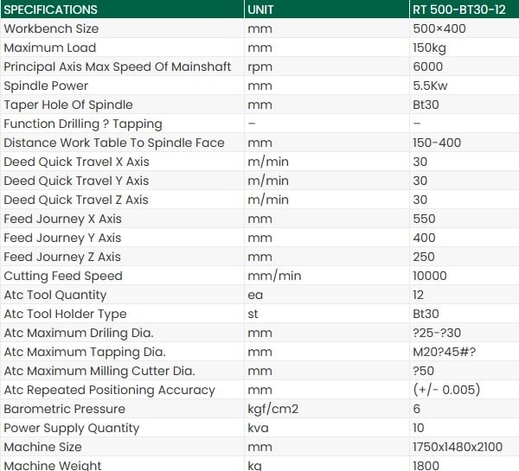The width and height of the screenshot is (519, 471).
Task: Click the ?50 value
Action: tap(423, 371)
